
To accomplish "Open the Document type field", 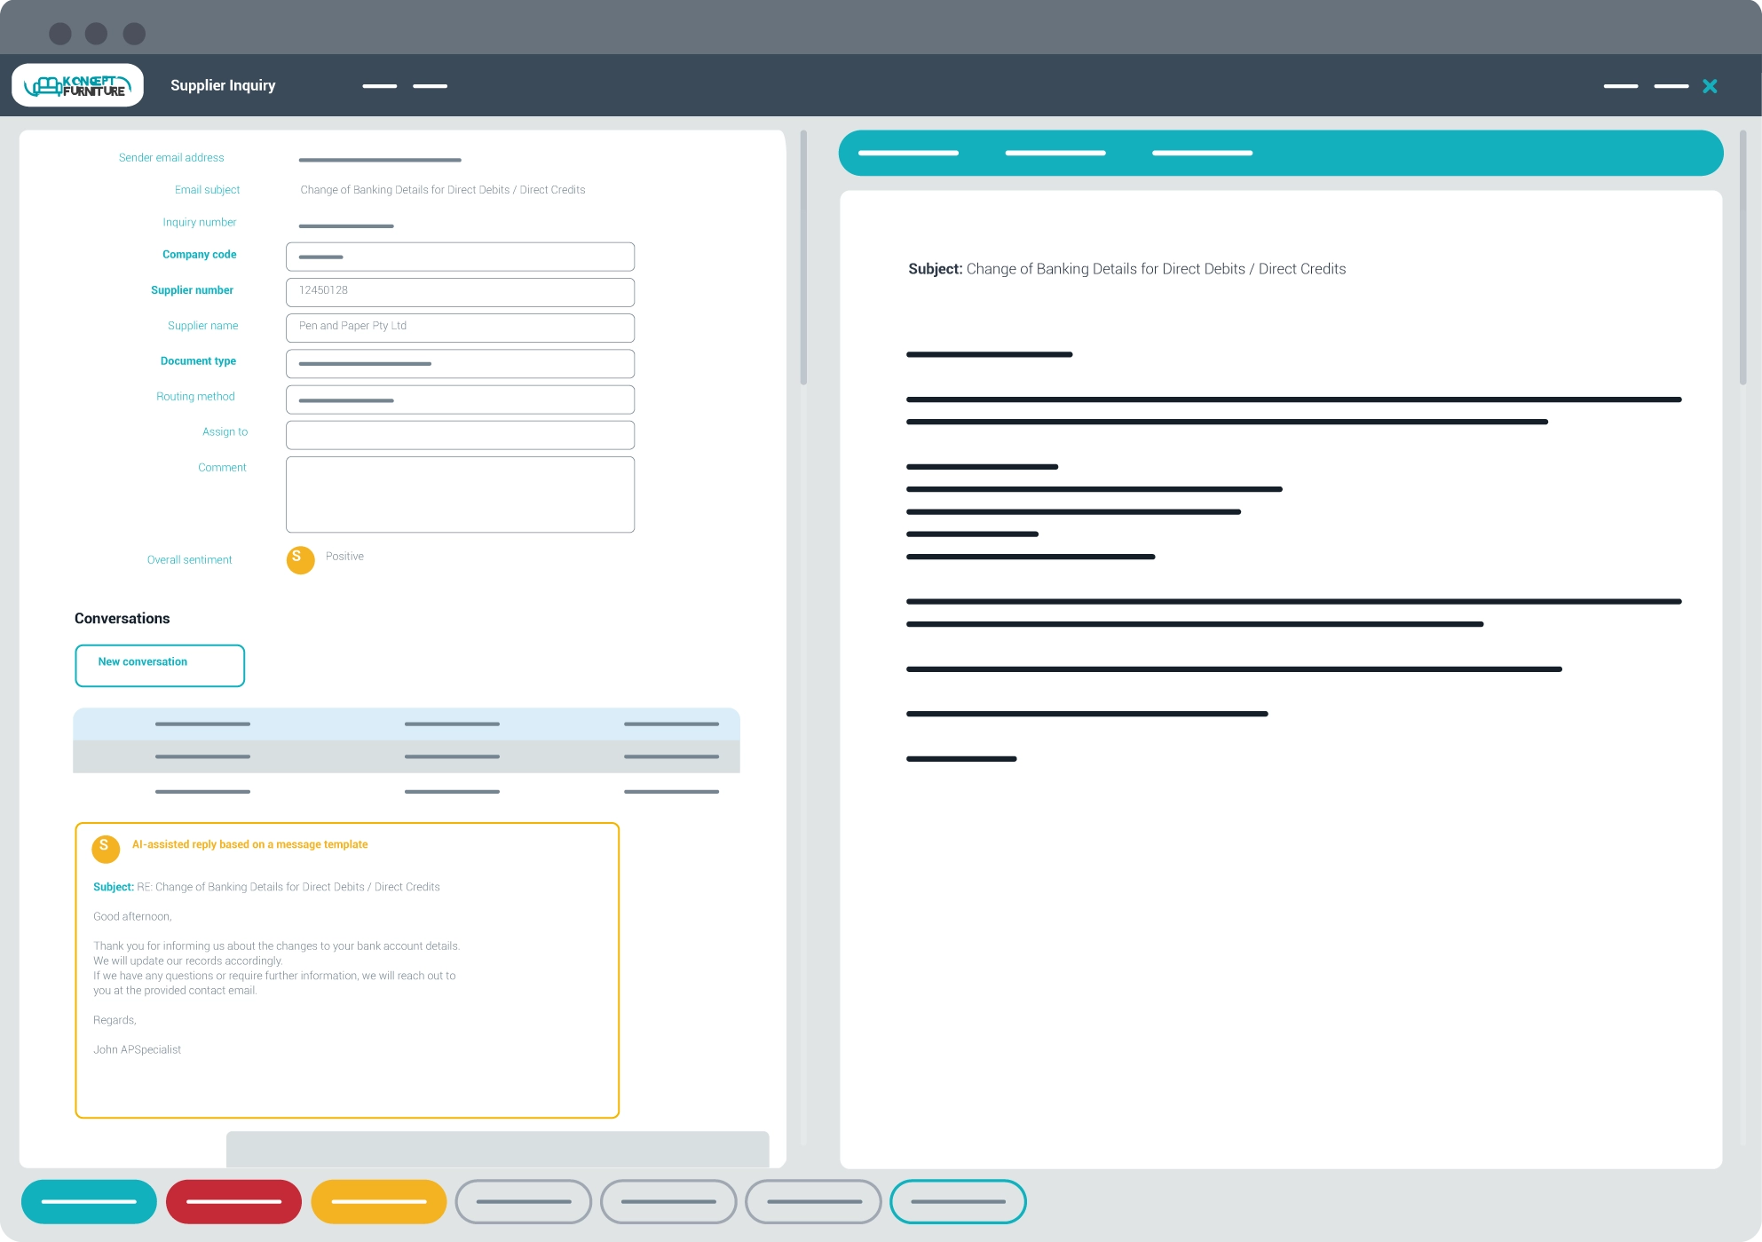I will (460, 363).
